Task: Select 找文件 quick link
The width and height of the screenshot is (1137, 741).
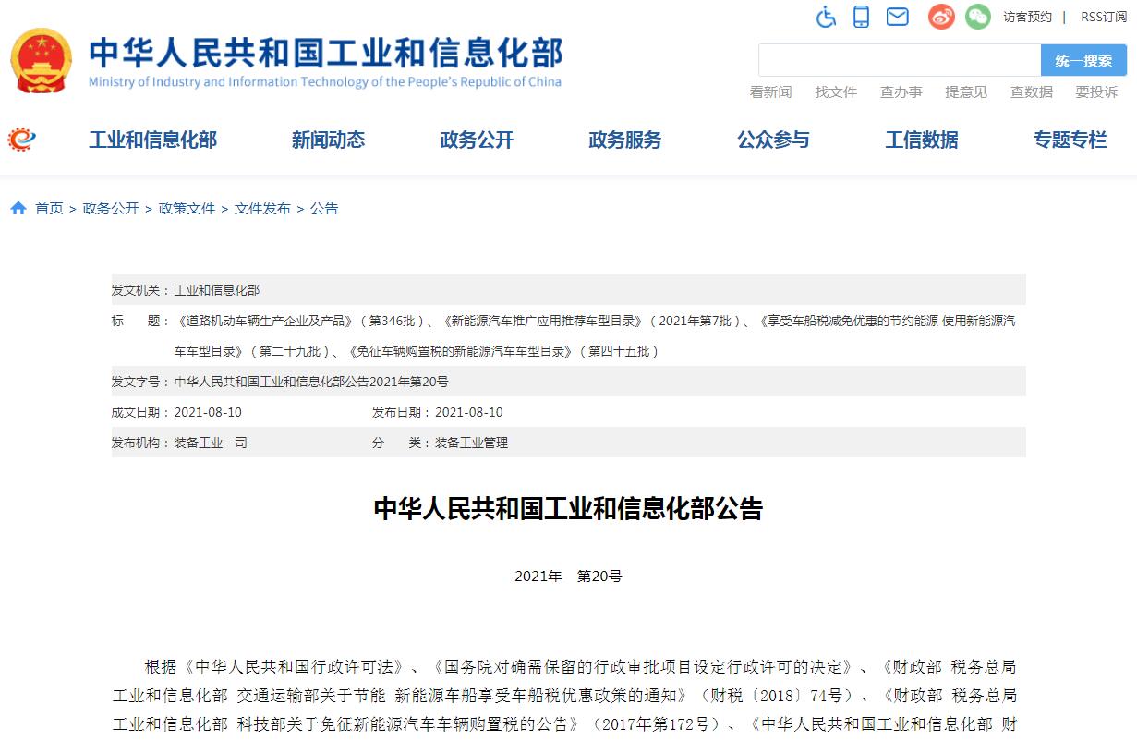Action: point(836,92)
